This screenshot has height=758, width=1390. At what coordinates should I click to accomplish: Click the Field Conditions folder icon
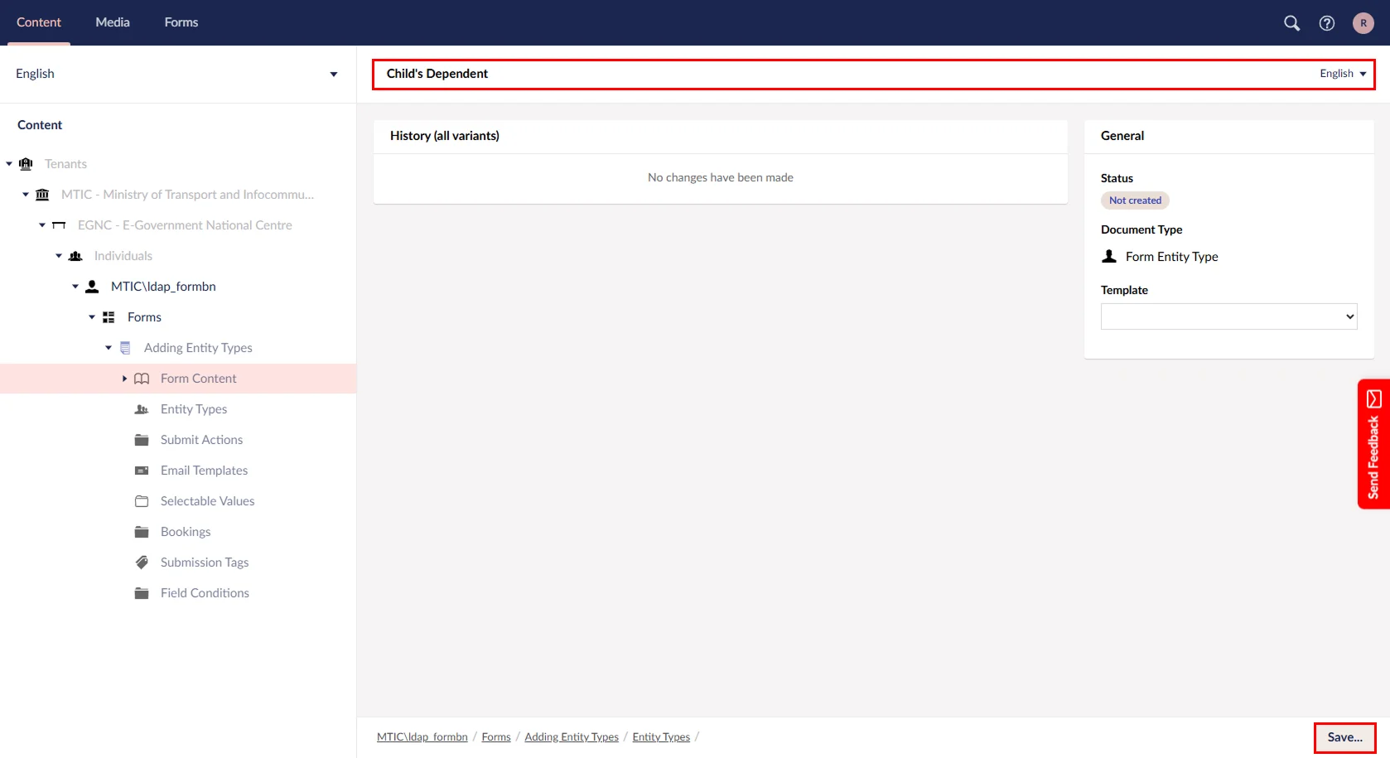click(142, 593)
